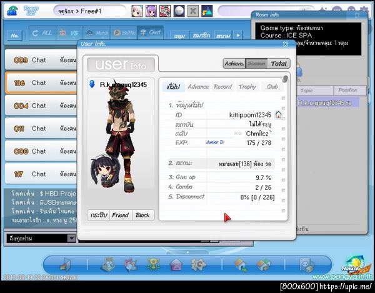Click the refresh ALL room filter
Image resolution: width=375 pixels, height=293 pixels.
[42, 32]
